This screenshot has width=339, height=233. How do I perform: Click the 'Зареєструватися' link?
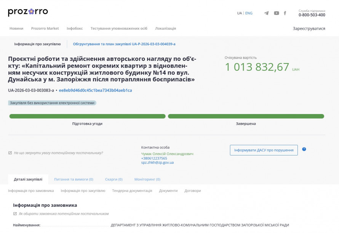pyautogui.click(x=309, y=28)
